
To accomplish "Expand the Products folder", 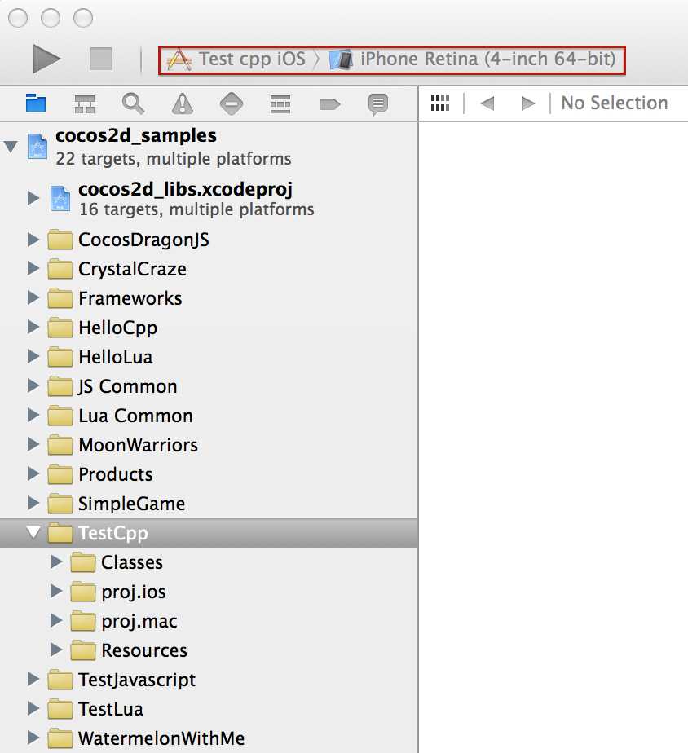I will tap(33, 473).
